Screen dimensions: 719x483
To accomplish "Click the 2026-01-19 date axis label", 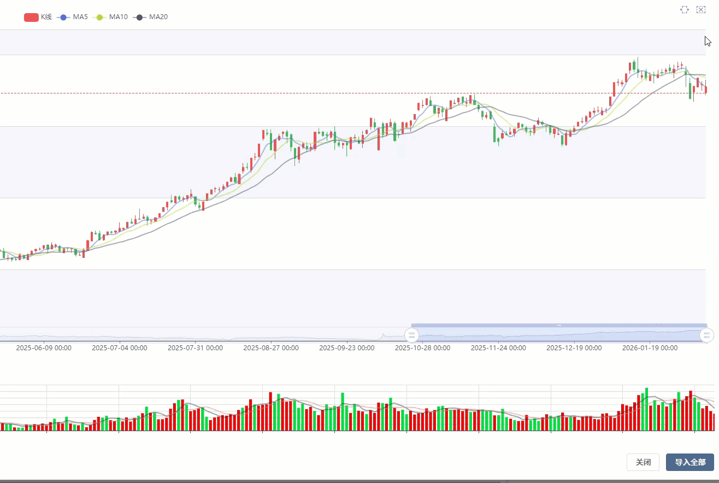I will (x=650, y=347).
